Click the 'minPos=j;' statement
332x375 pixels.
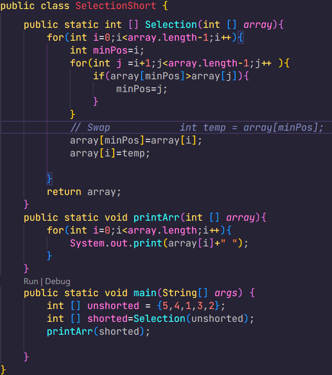point(141,89)
